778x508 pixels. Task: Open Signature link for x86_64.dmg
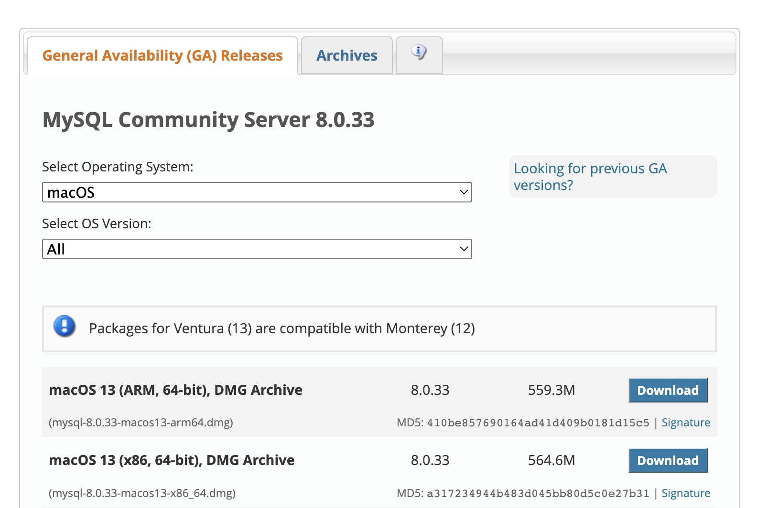pyautogui.click(x=686, y=493)
